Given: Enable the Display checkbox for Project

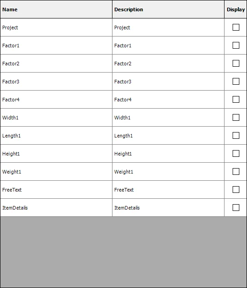Looking at the screenshot, I should tap(236, 27).
